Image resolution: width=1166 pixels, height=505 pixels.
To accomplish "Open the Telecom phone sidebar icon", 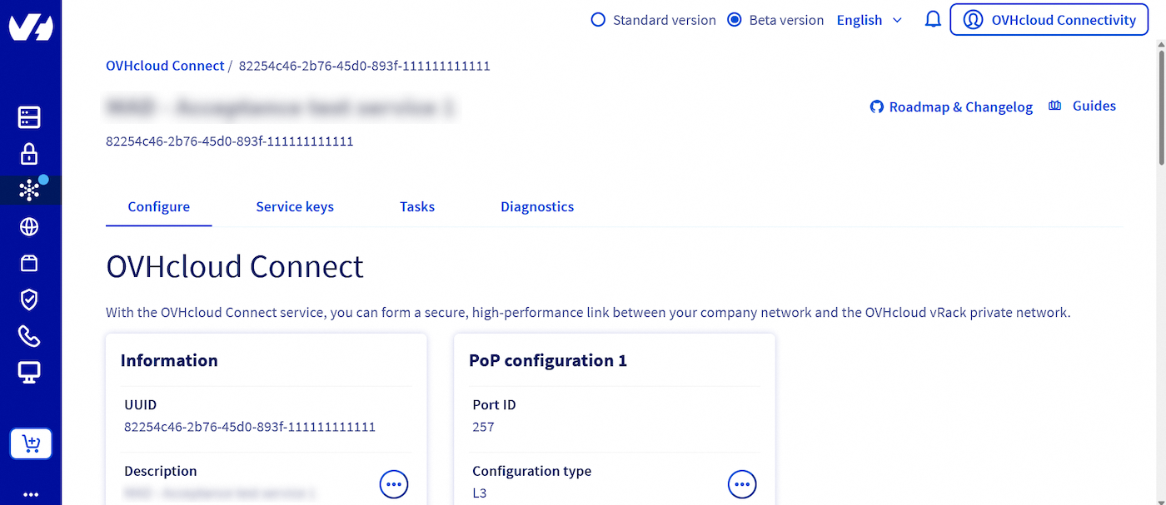I will pos(29,336).
